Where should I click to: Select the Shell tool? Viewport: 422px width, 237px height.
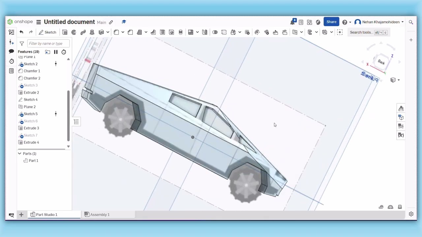(x=162, y=32)
